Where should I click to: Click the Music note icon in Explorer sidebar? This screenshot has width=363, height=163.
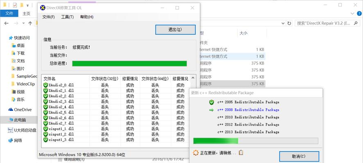coord(14,99)
